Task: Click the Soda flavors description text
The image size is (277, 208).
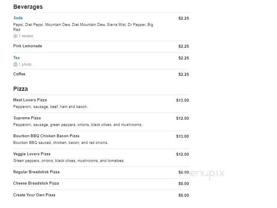Action: [x=83, y=27]
